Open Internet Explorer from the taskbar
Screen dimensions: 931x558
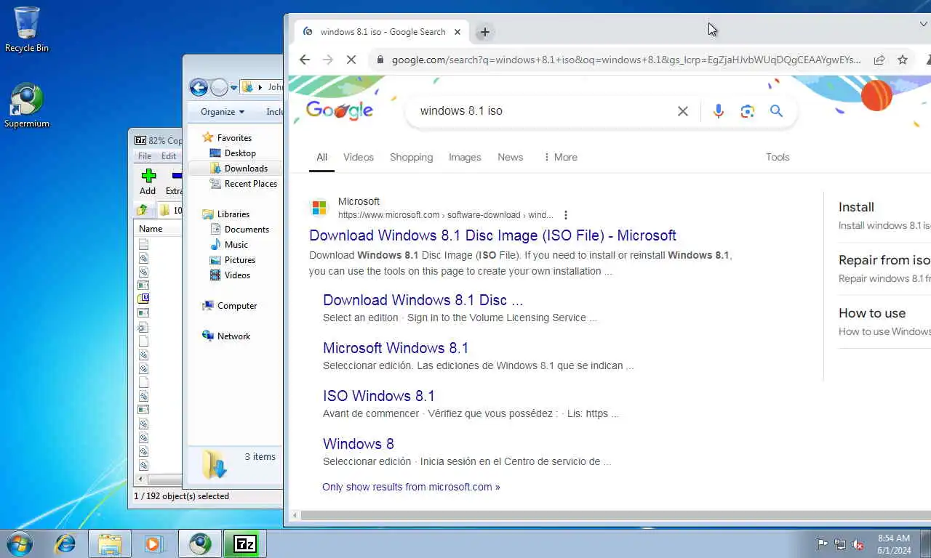click(x=65, y=543)
